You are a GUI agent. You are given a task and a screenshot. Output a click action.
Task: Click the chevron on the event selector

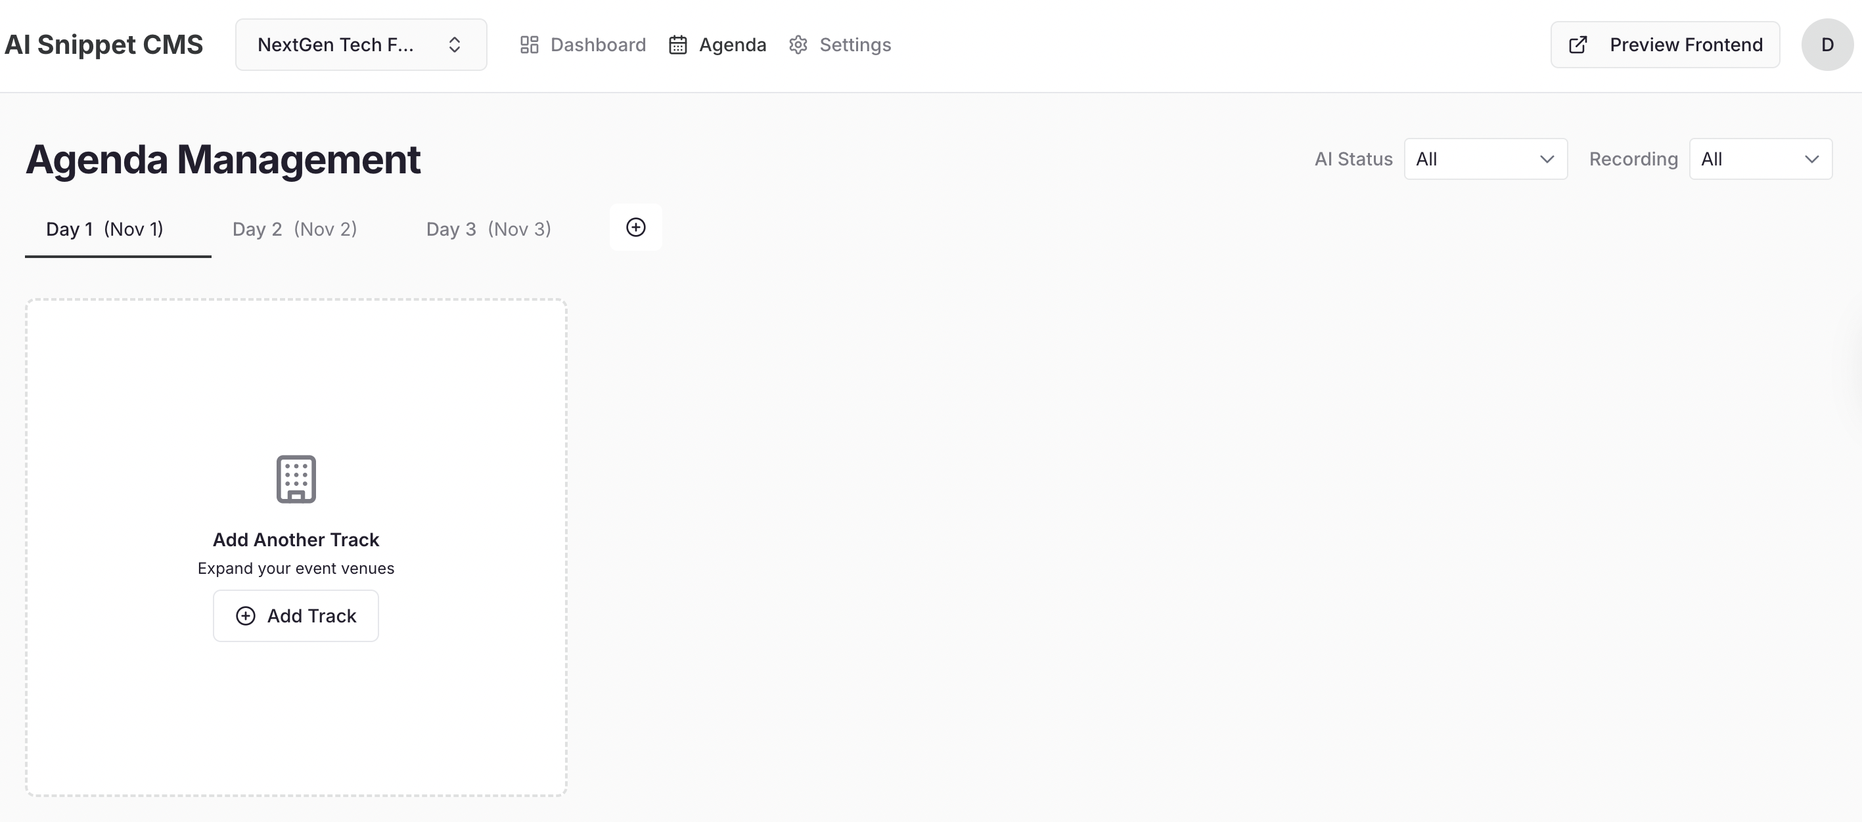pyautogui.click(x=455, y=44)
